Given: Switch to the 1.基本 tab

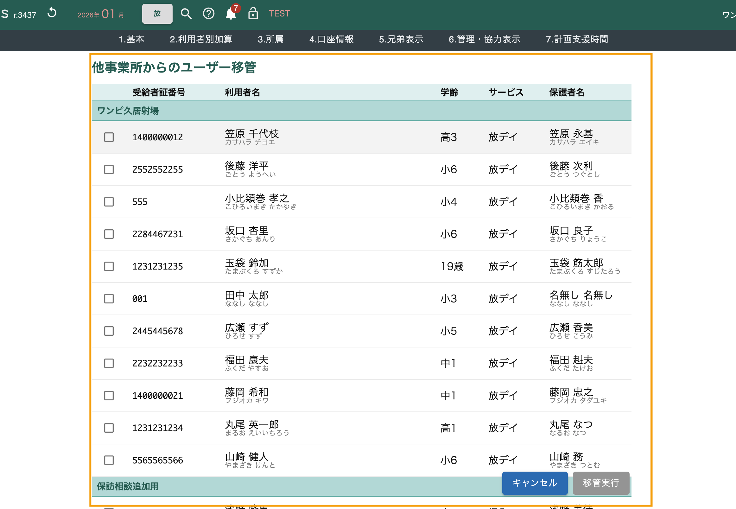Looking at the screenshot, I should 131,39.
